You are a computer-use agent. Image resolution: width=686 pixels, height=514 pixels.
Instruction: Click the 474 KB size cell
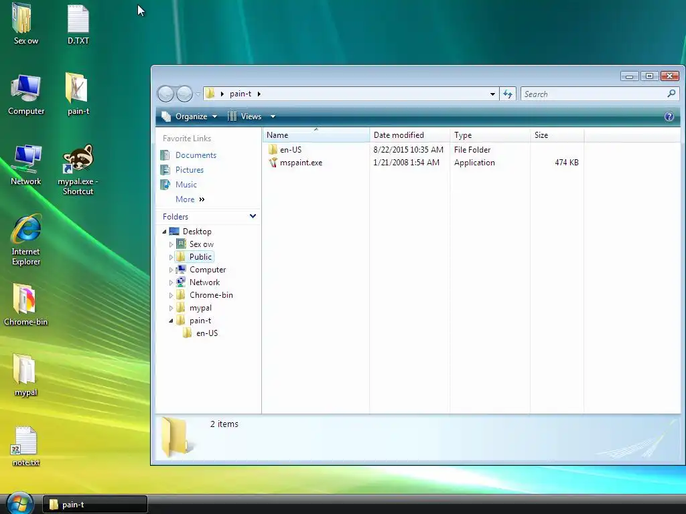pos(567,163)
